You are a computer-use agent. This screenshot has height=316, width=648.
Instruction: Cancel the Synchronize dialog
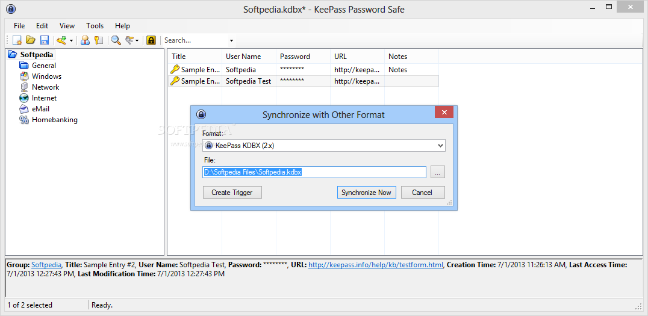(x=422, y=193)
